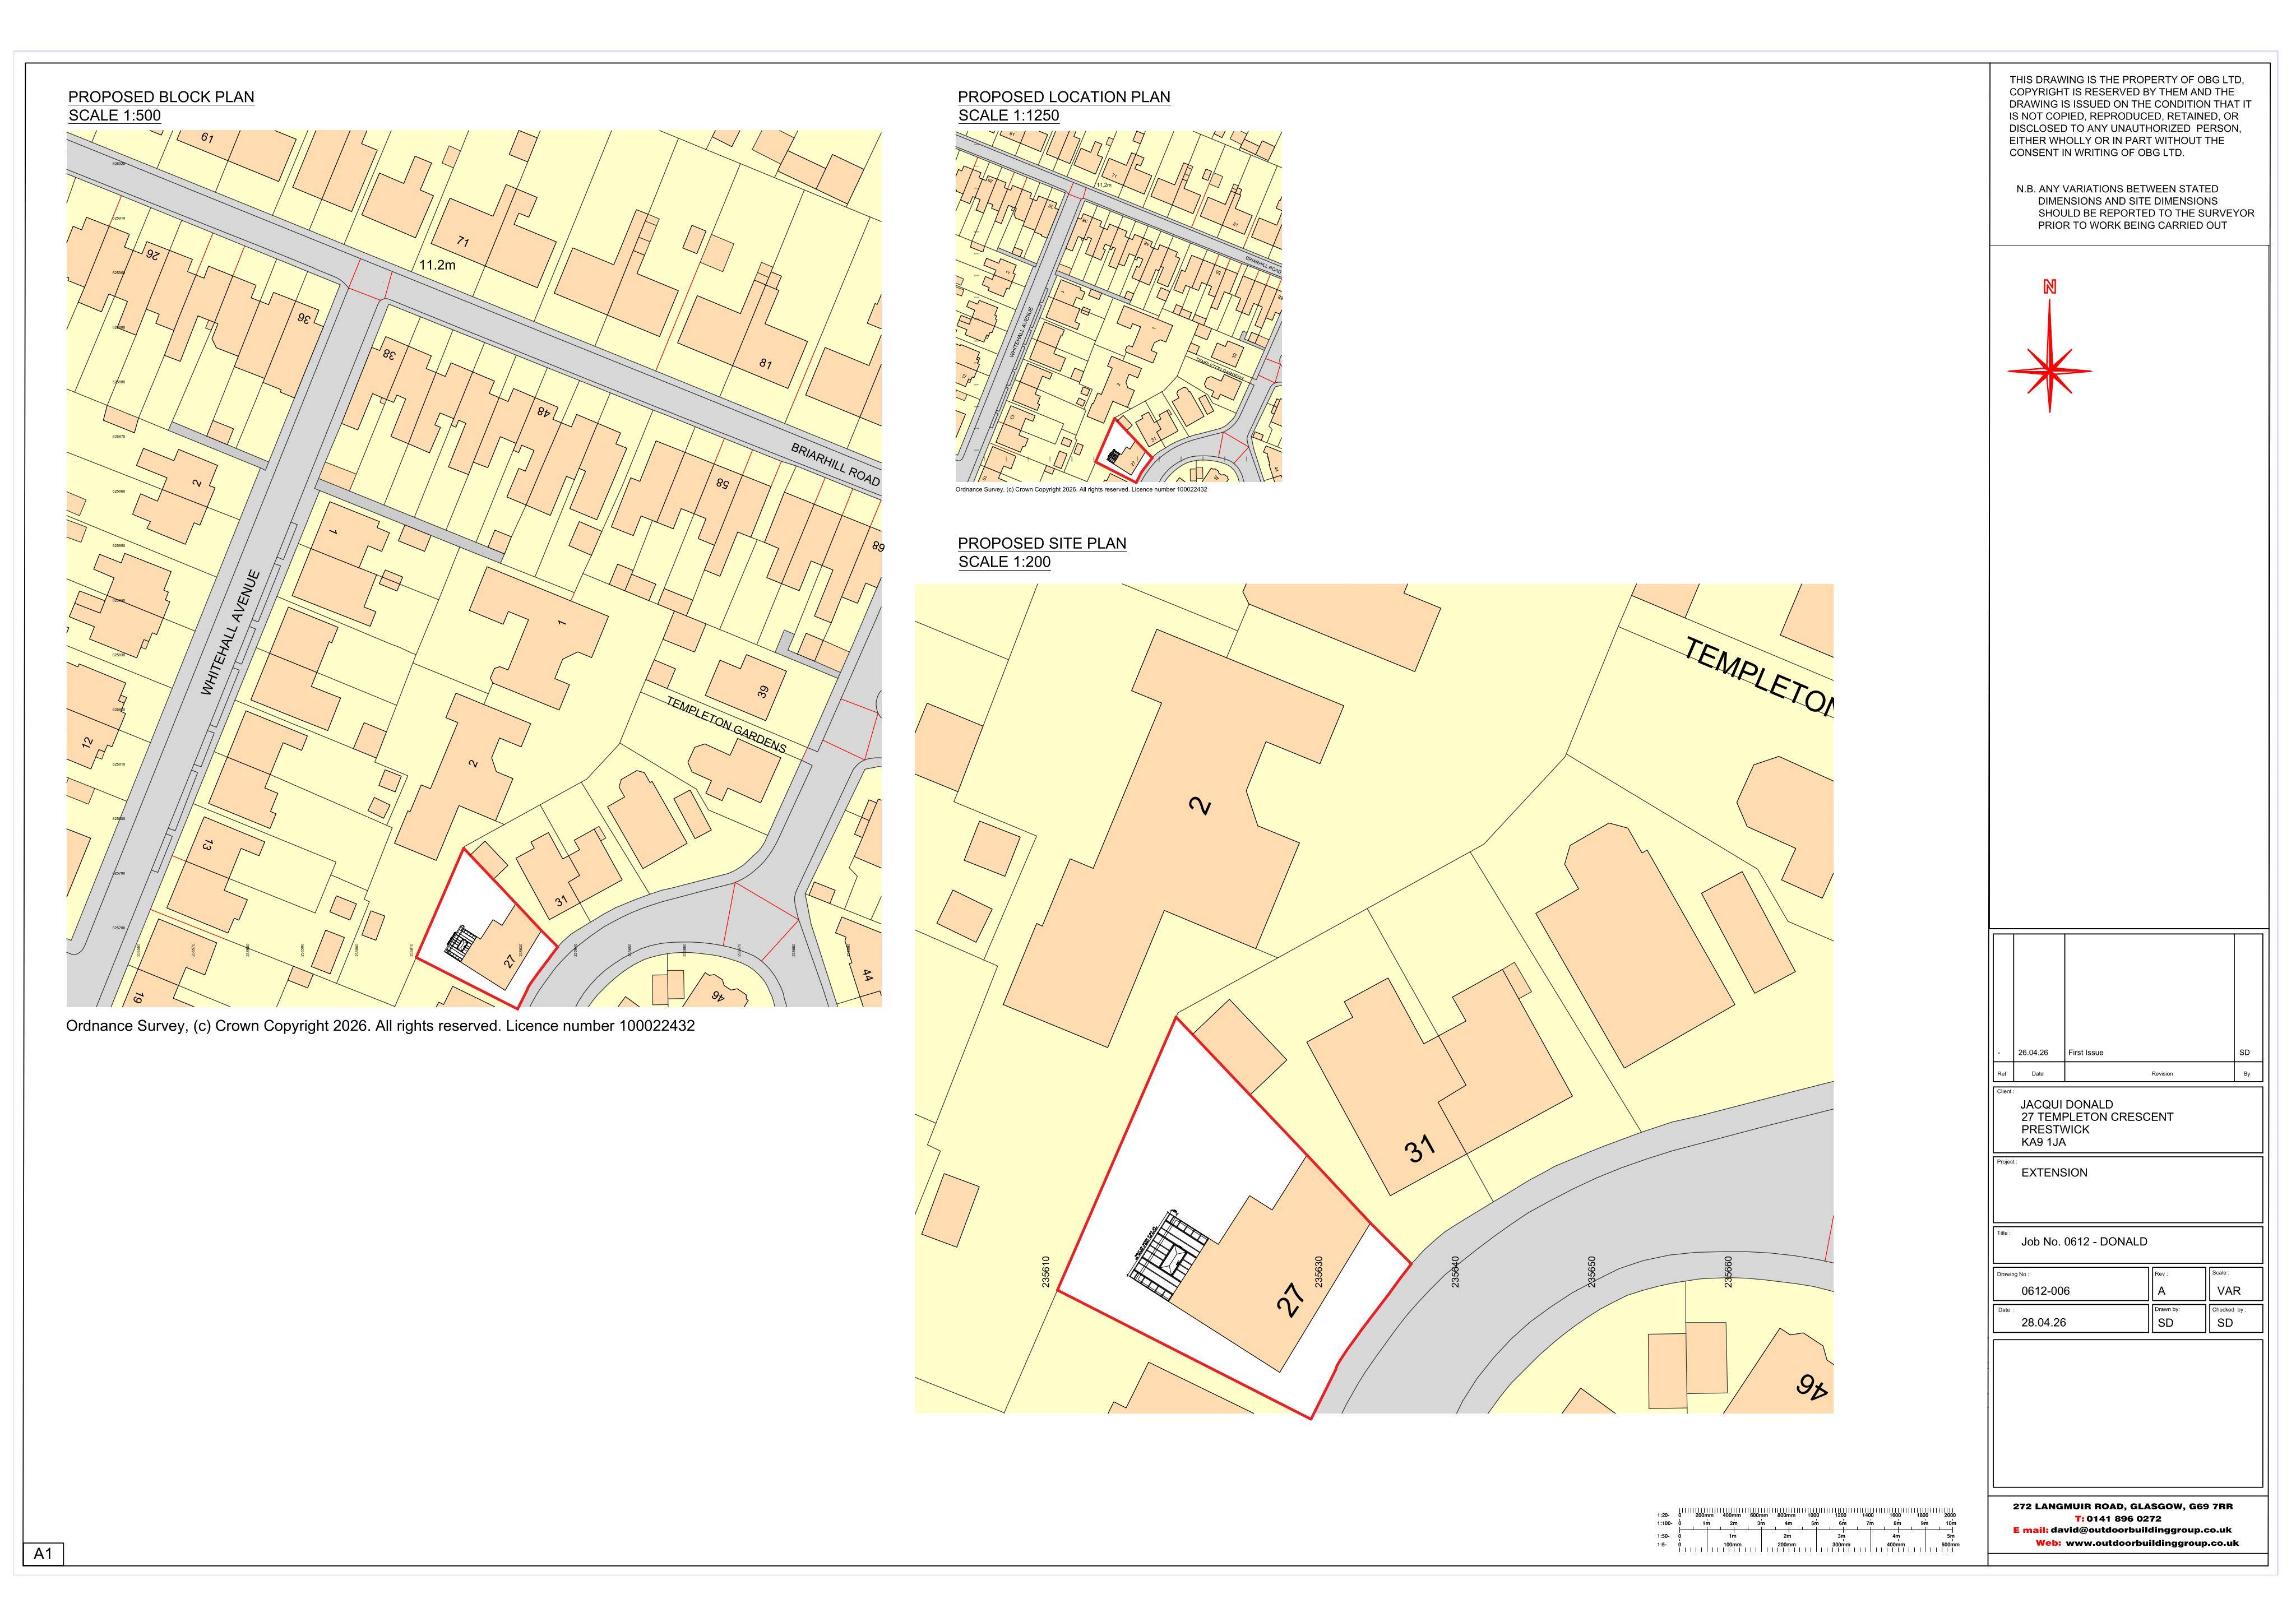2296x1622 pixels.
Task: Click the 'PROPOSED LOCATION PLAN' heading
Action: click(x=1064, y=97)
